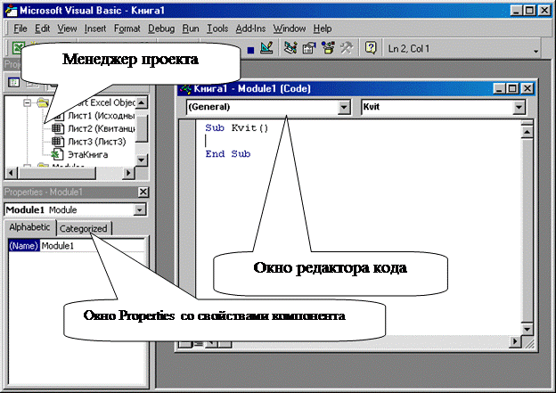Click the End Sub code line
Image resolution: width=556 pixels, height=393 pixels.
[x=227, y=154]
